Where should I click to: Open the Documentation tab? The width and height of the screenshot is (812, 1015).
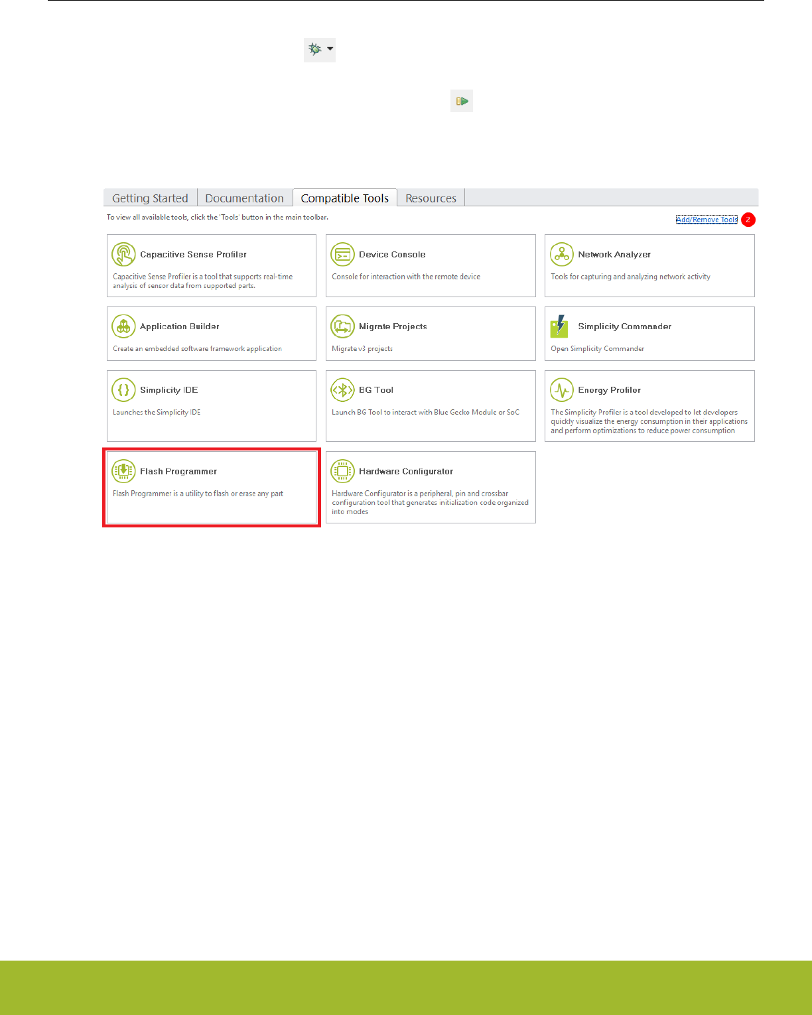pos(244,198)
